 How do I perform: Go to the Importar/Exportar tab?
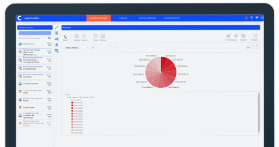[x=172, y=18]
